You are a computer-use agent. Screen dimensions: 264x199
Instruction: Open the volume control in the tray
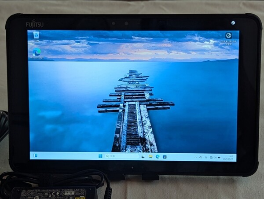(x=215, y=158)
